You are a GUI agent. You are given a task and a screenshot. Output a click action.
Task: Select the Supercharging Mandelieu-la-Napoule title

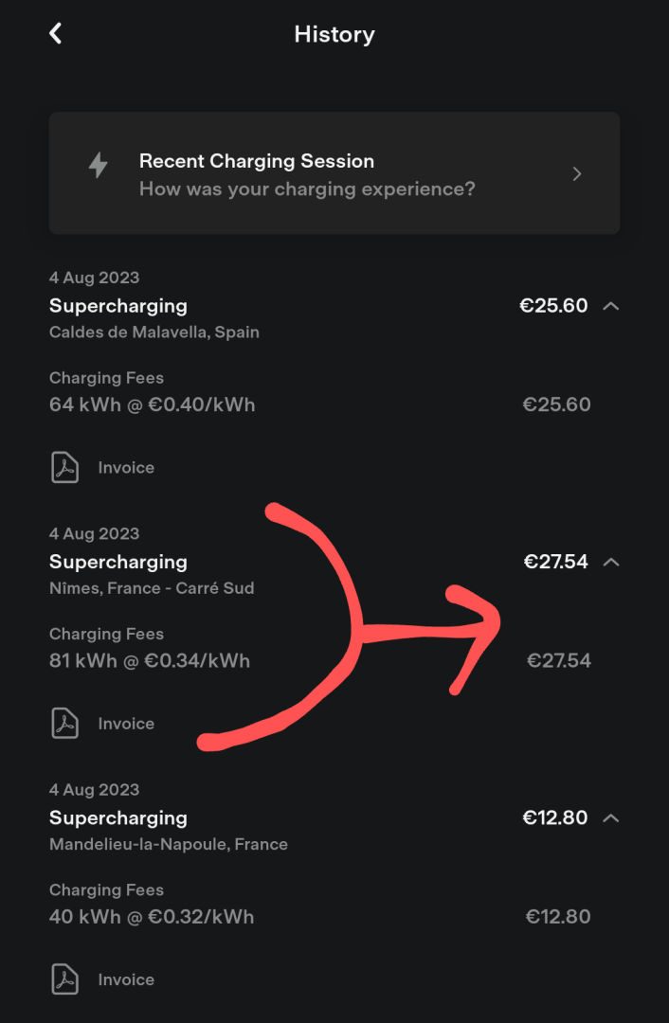coord(118,817)
